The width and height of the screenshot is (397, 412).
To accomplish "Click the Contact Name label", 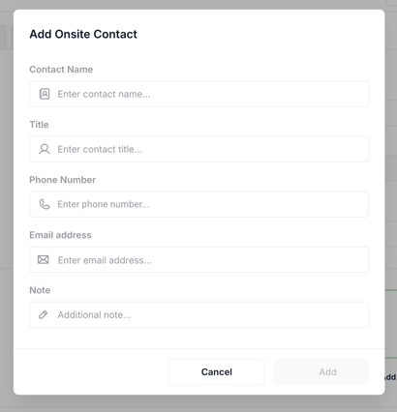I will pyautogui.click(x=61, y=70).
